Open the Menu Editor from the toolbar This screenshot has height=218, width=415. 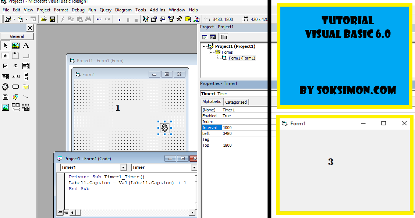point(33,19)
